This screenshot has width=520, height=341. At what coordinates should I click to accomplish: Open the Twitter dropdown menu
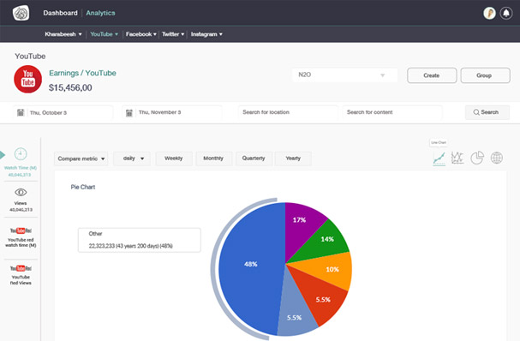[173, 34]
